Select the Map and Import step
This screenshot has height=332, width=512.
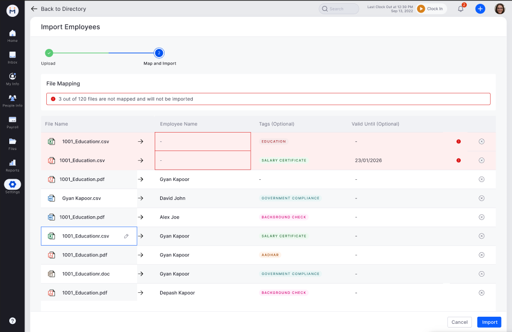pos(159,53)
